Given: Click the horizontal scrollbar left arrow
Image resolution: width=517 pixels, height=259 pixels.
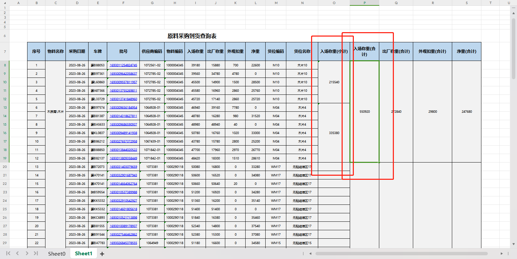Looking at the screenshot, I should coord(310,253).
